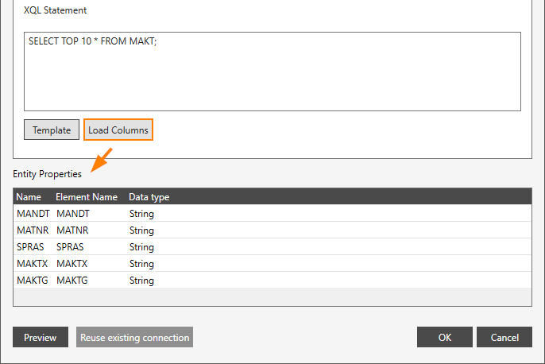Click the Data type column header
Image resolution: width=545 pixels, height=364 pixels.
149,197
